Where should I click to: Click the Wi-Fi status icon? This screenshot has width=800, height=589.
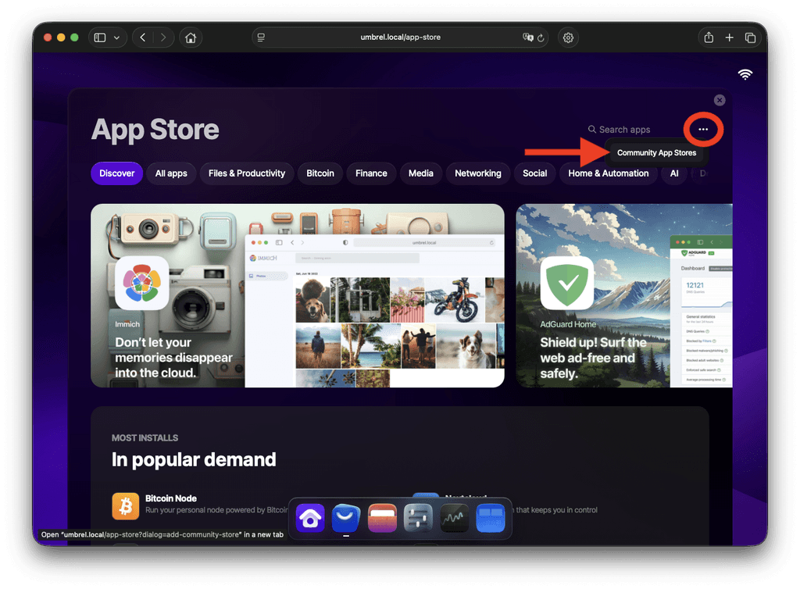click(745, 74)
